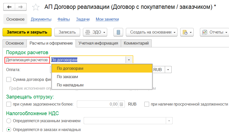Open the list icon button in toolbar
Viewport: 229px width, 132px height.
coord(118,32)
